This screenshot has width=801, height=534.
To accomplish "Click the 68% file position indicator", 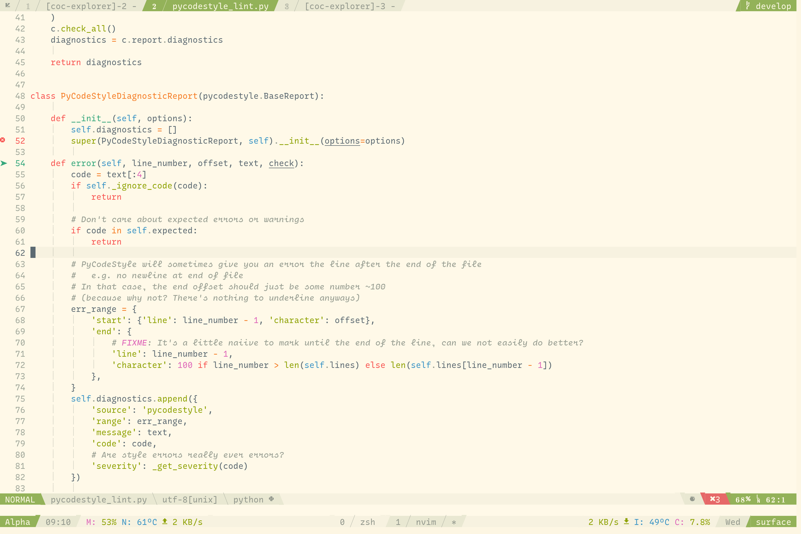I will [743, 500].
